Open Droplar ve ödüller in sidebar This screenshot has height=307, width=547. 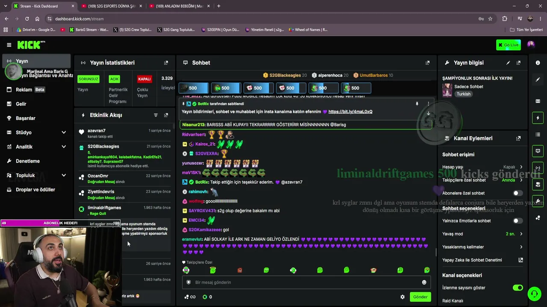pos(37,190)
